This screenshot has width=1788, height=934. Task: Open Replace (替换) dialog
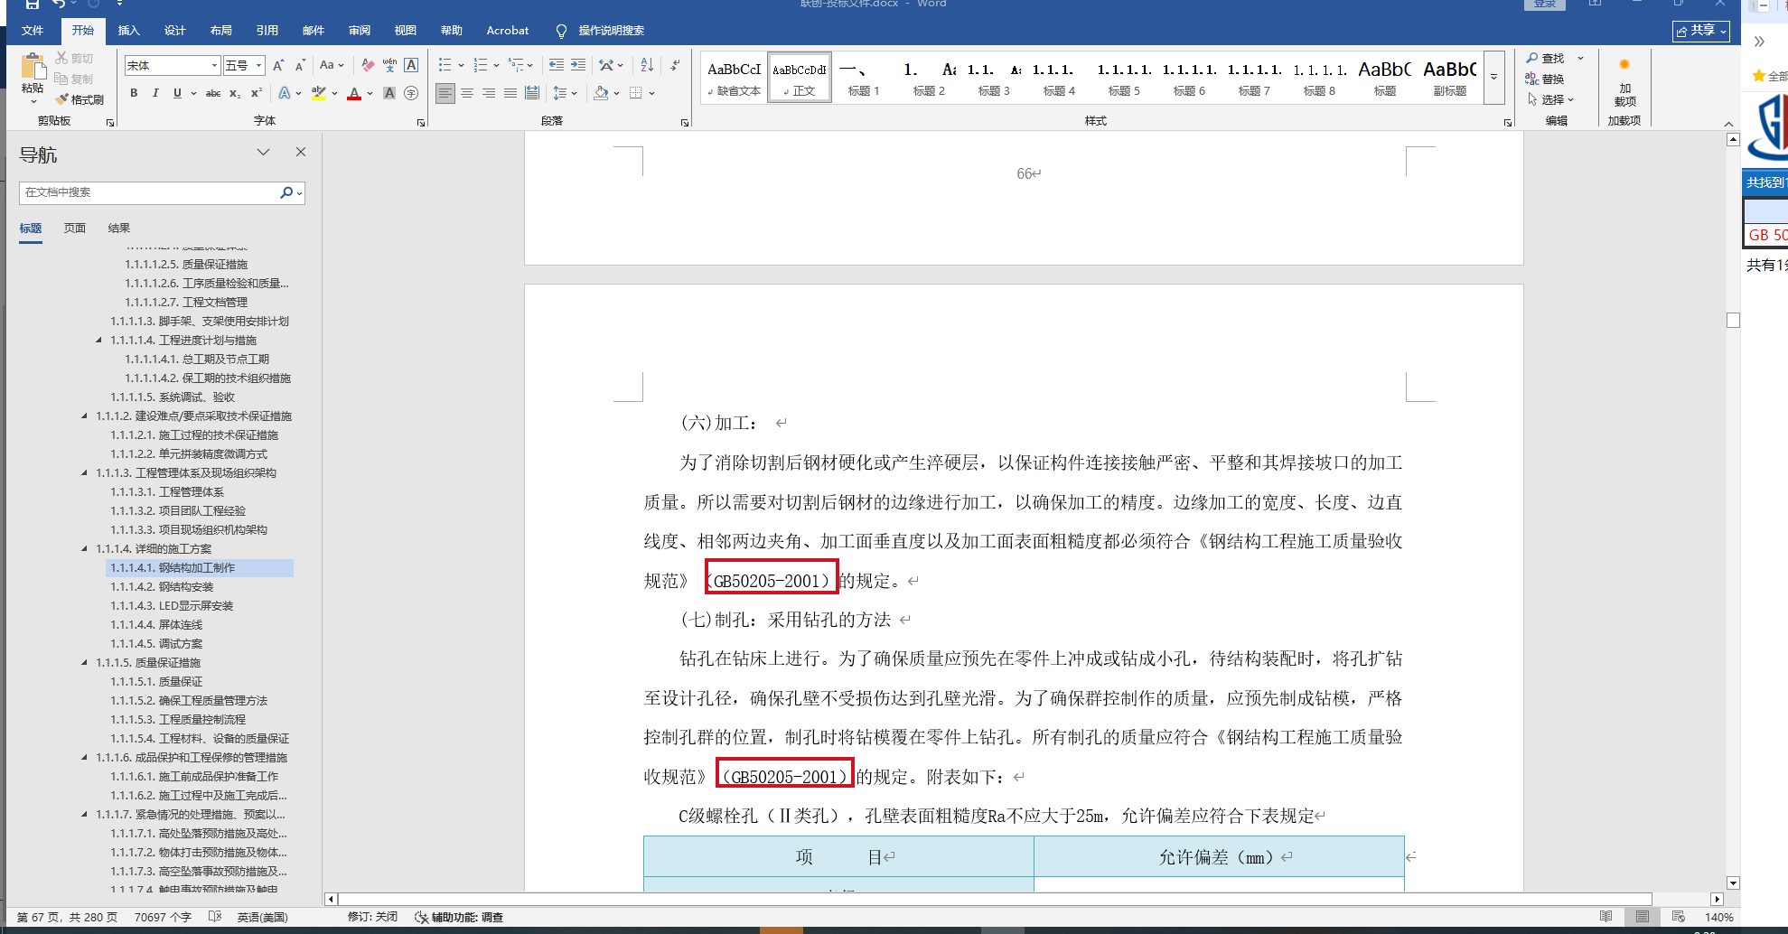1546,79
